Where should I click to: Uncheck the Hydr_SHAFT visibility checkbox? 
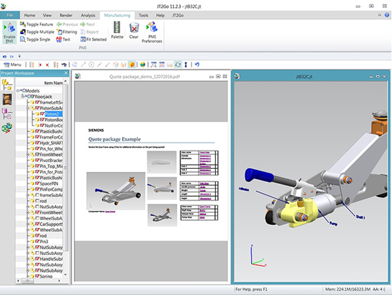37,143
